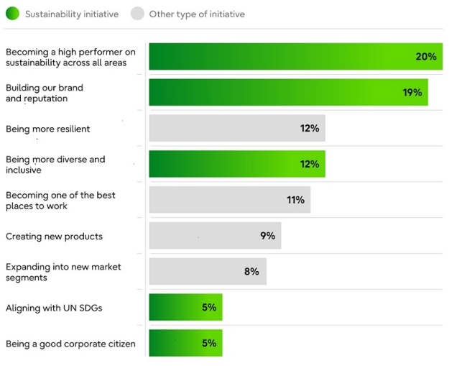Click the Creating new products label
Viewport: 467px width, 366px height.
click(x=54, y=236)
